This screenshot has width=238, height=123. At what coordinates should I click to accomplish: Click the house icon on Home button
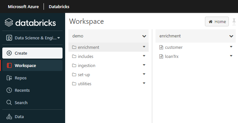pyautogui.click(x=211, y=22)
